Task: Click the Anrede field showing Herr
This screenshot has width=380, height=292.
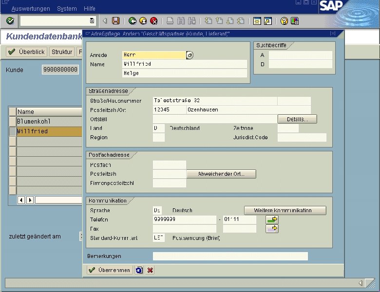Action: point(154,55)
